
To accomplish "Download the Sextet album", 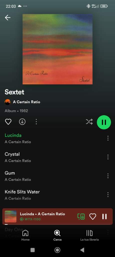I will 22,122.
